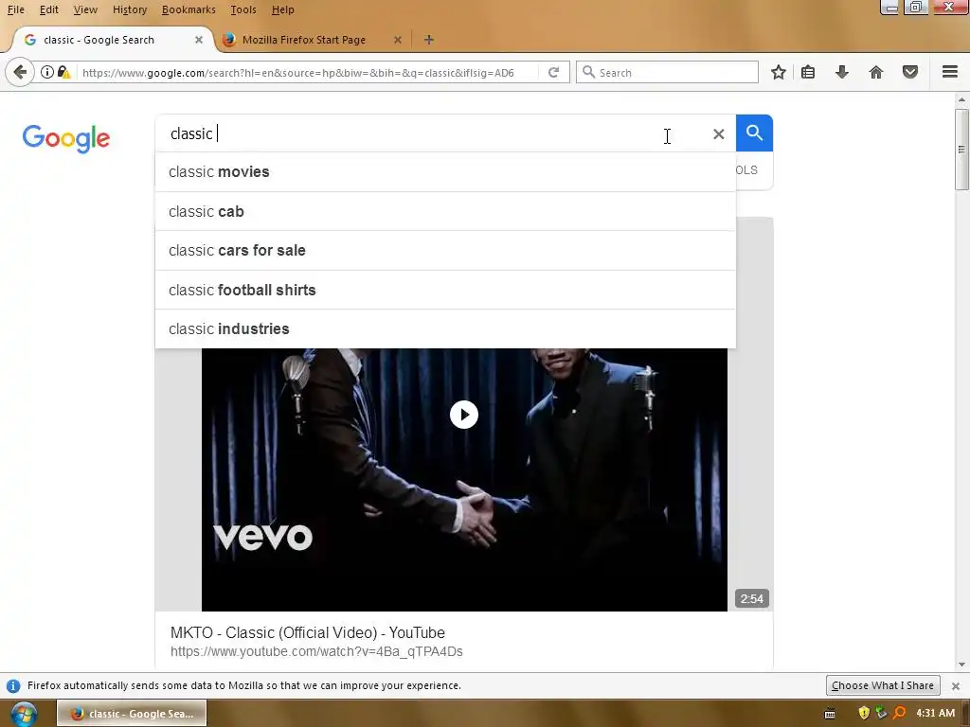Show bookmarks list icon
Image resolution: width=970 pixels, height=727 pixels.
click(808, 72)
